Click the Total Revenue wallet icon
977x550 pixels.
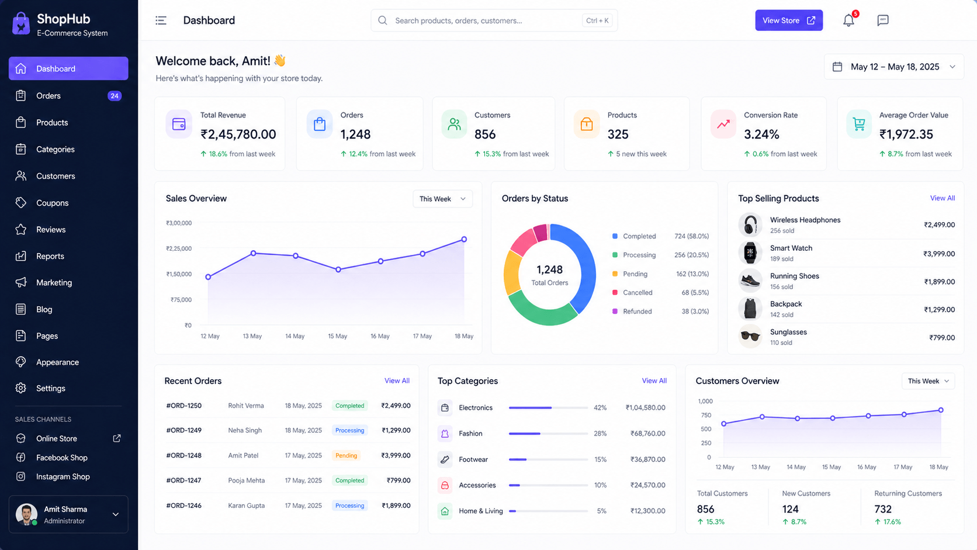coord(179,124)
